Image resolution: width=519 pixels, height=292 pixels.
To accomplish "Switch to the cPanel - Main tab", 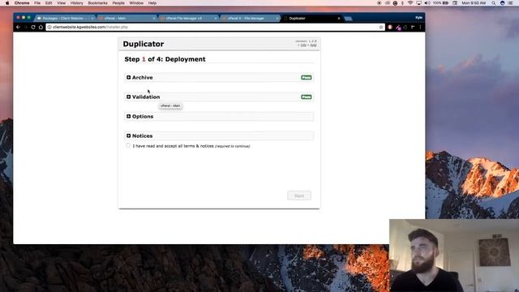I will pyautogui.click(x=127, y=18).
